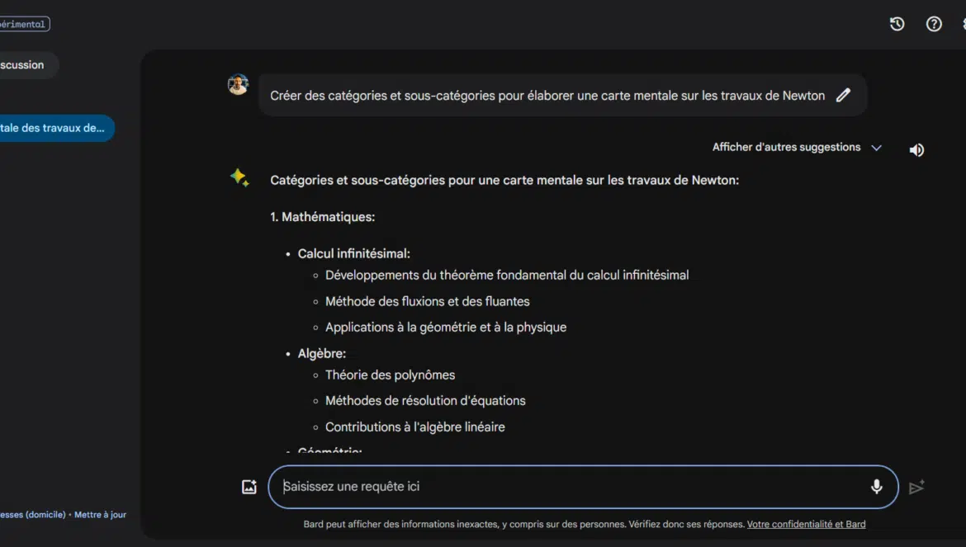Click the "(domicile)" location text
Screen dimensions: 966x547
(x=45, y=515)
